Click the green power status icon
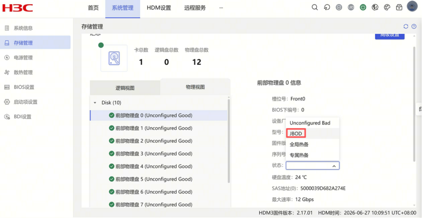This screenshot has width=422, height=218. [x=363, y=7]
